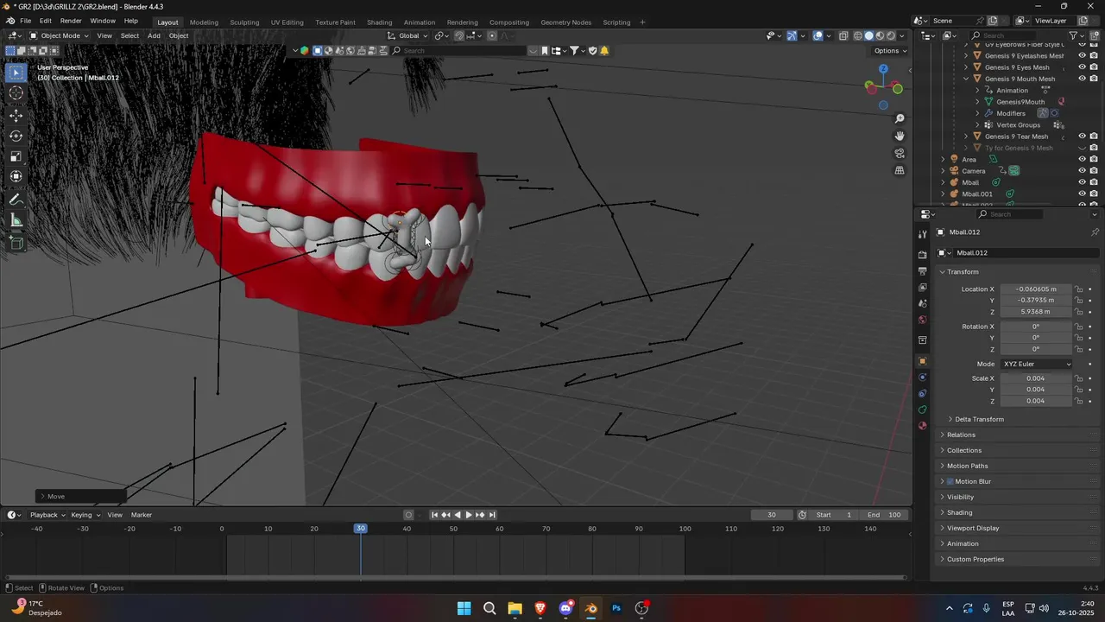The image size is (1105, 622).
Task: Toggle Area light visibility eye
Action: click(x=1082, y=159)
